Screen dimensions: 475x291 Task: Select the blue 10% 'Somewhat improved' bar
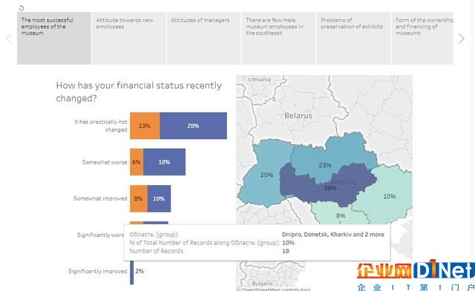[x=159, y=198]
